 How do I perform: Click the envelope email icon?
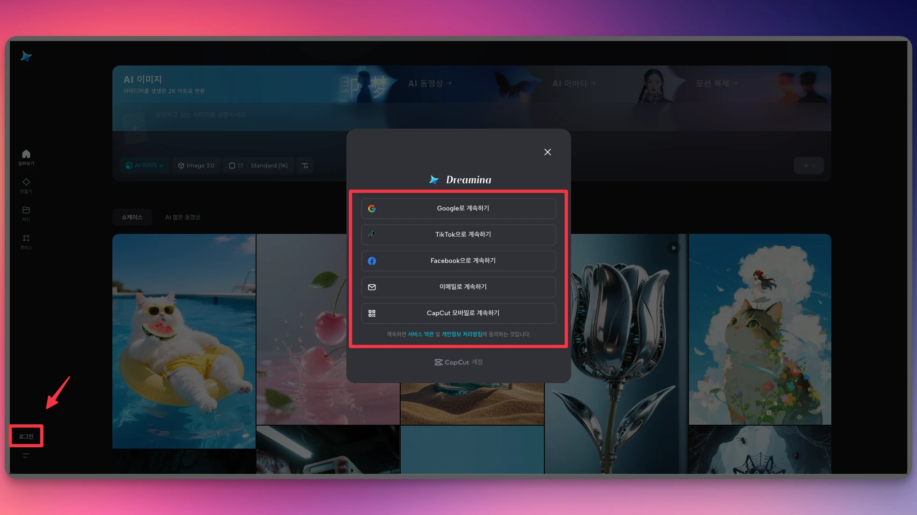pos(372,287)
